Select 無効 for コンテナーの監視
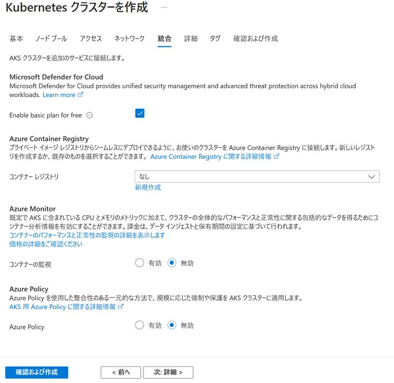The width and height of the screenshot is (394, 383). coord(172,263)
